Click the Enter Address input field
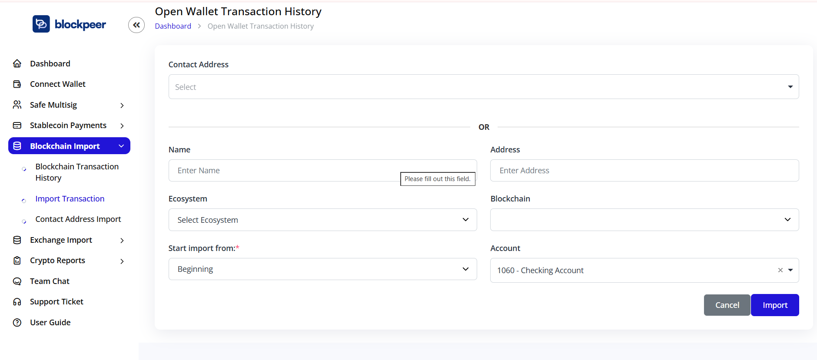This screenshot has height=360, width=817. coord(644,171)
